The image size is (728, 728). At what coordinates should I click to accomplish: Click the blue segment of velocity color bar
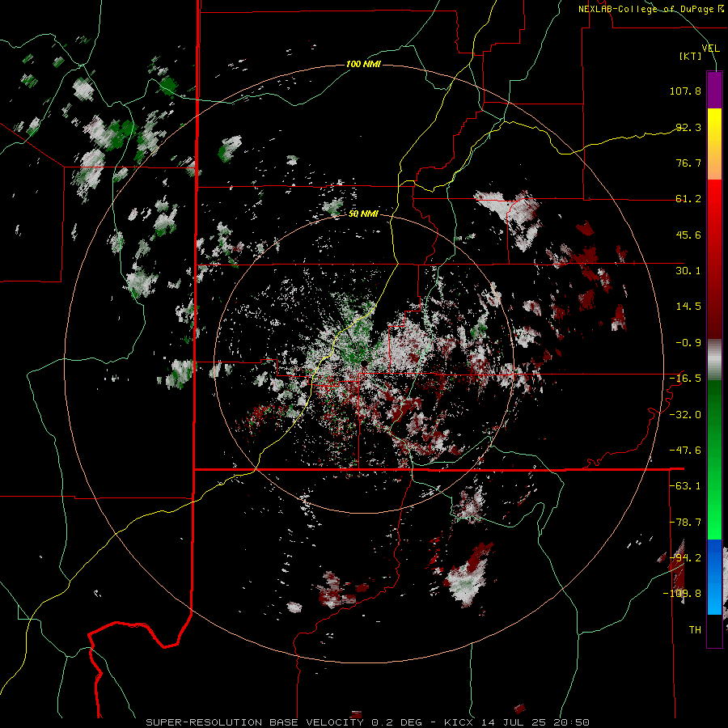tap(714, 577)
